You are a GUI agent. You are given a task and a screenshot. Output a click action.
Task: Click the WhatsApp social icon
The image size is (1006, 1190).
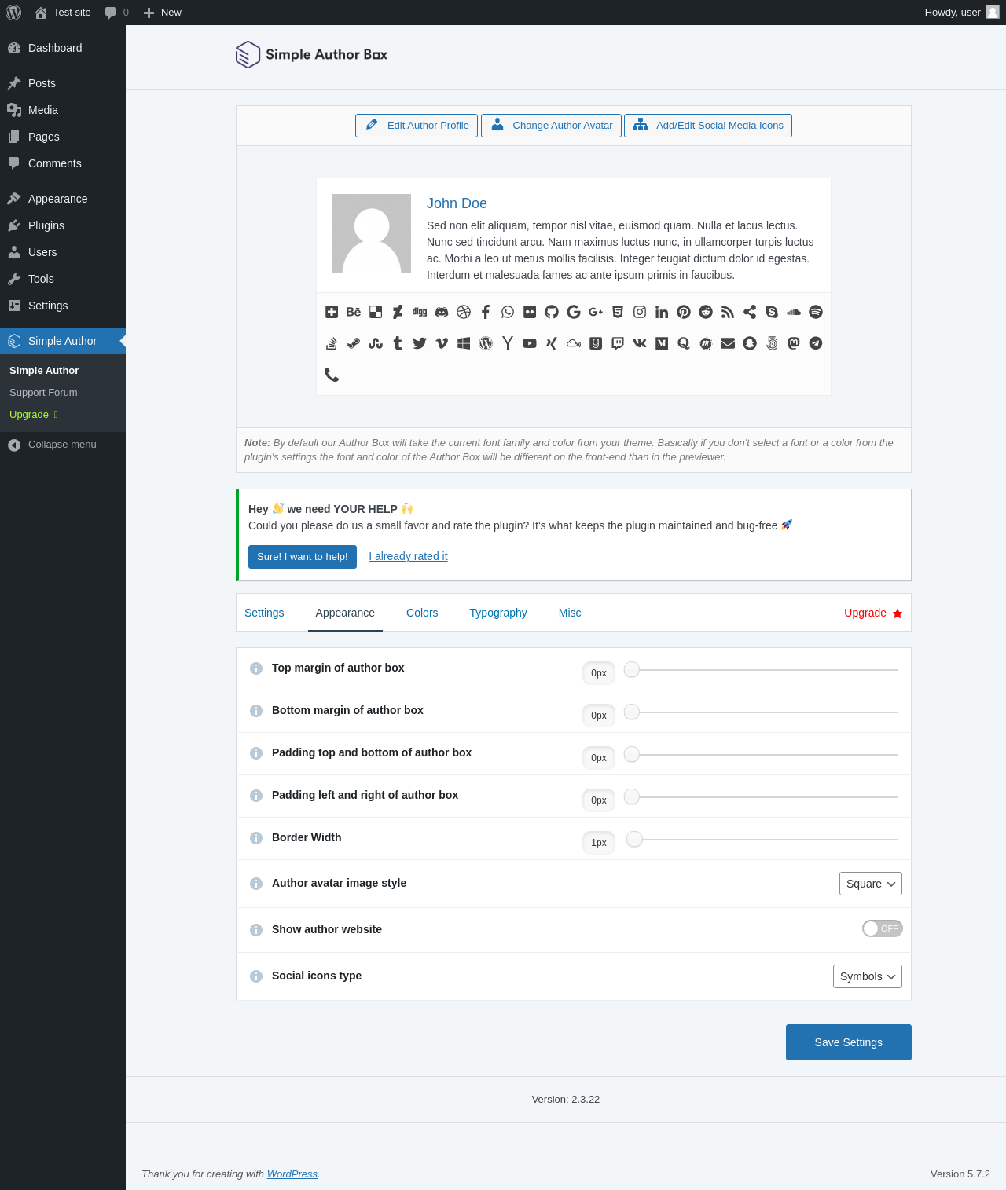pos(508,312)
